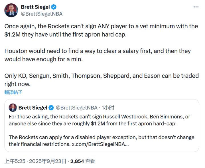Open the 2,854 查看 view count
This screenshot has width=205, height=168.
tap(83, 161)
